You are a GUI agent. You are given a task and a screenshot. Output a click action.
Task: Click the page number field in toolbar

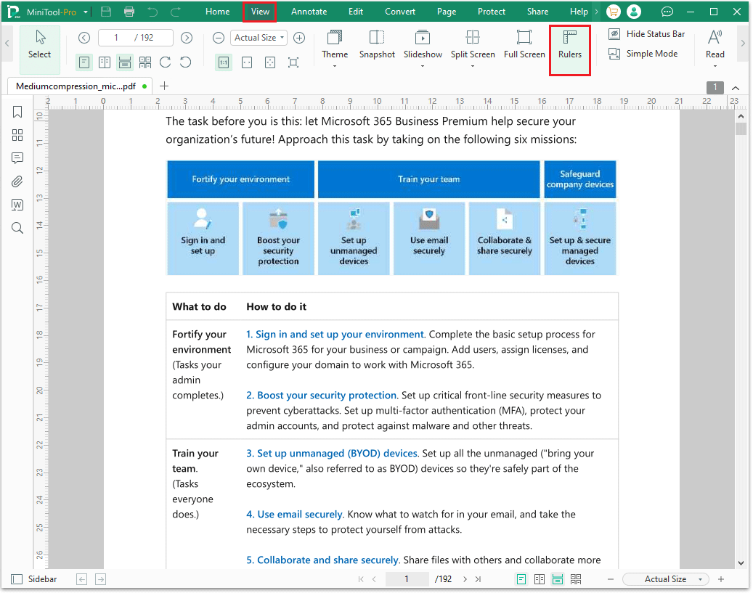tap(135, 38)
